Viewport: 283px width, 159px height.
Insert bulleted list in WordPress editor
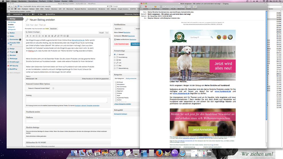37,36
